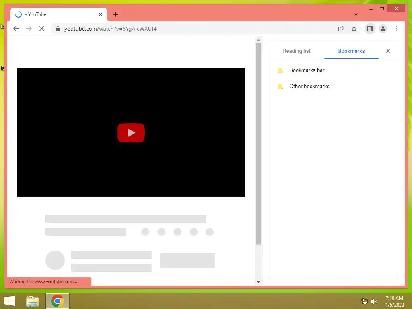Switch to the Reading list tab
The height and width of the screenshot is (309, 412).
(297, 51)
